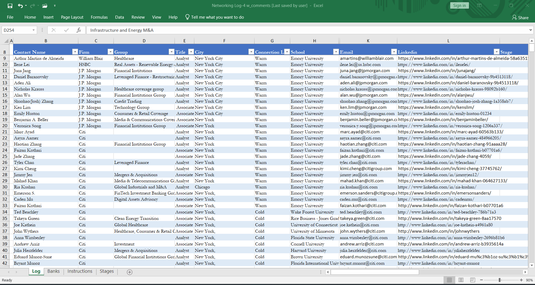Open the Undo history dropdown arrow
535x285 pixels.
[x=26, y=6]
